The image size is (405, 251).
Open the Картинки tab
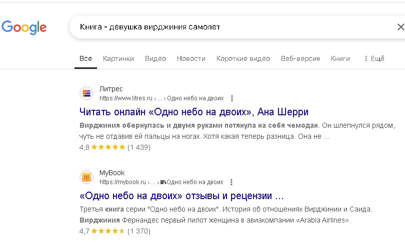click(118, 58)
